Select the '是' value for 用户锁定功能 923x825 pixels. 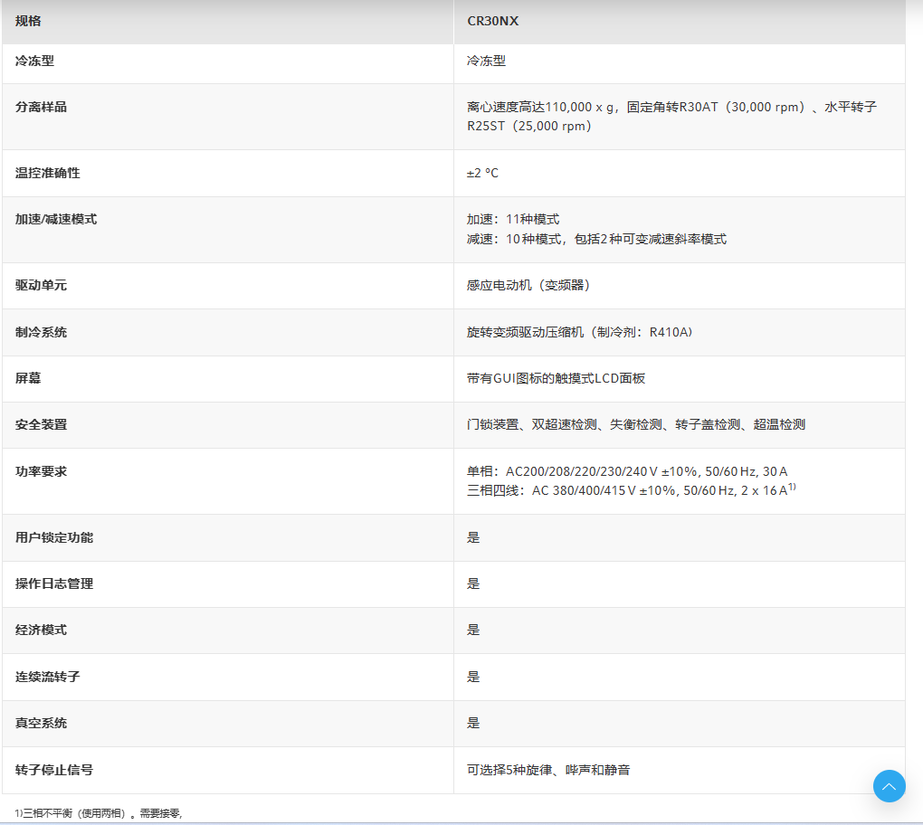(x=473, y=538)
